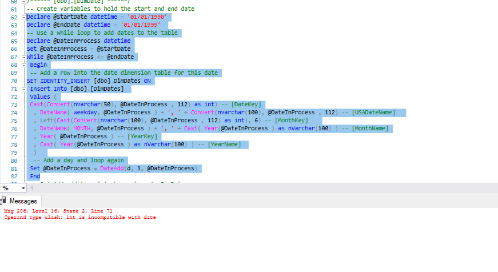Switch to the Messages tab

pyautogui.click(x=21, y=201)
